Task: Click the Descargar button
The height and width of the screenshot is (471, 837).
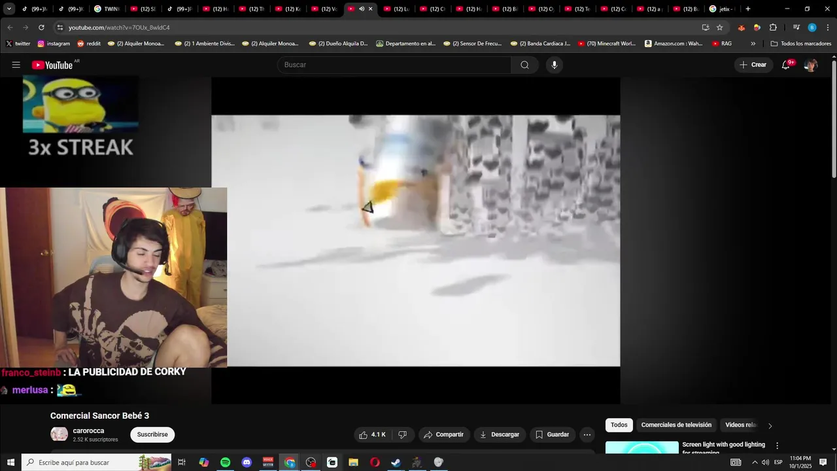Action: tap(500, 434)
